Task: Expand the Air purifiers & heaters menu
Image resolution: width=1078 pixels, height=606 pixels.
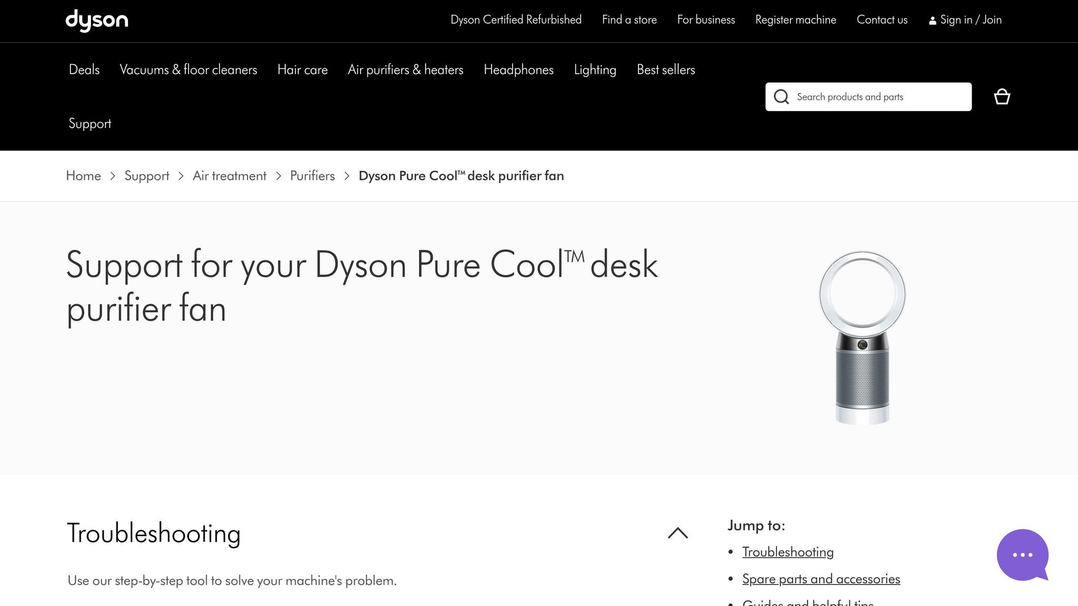Action: [405, 69]
